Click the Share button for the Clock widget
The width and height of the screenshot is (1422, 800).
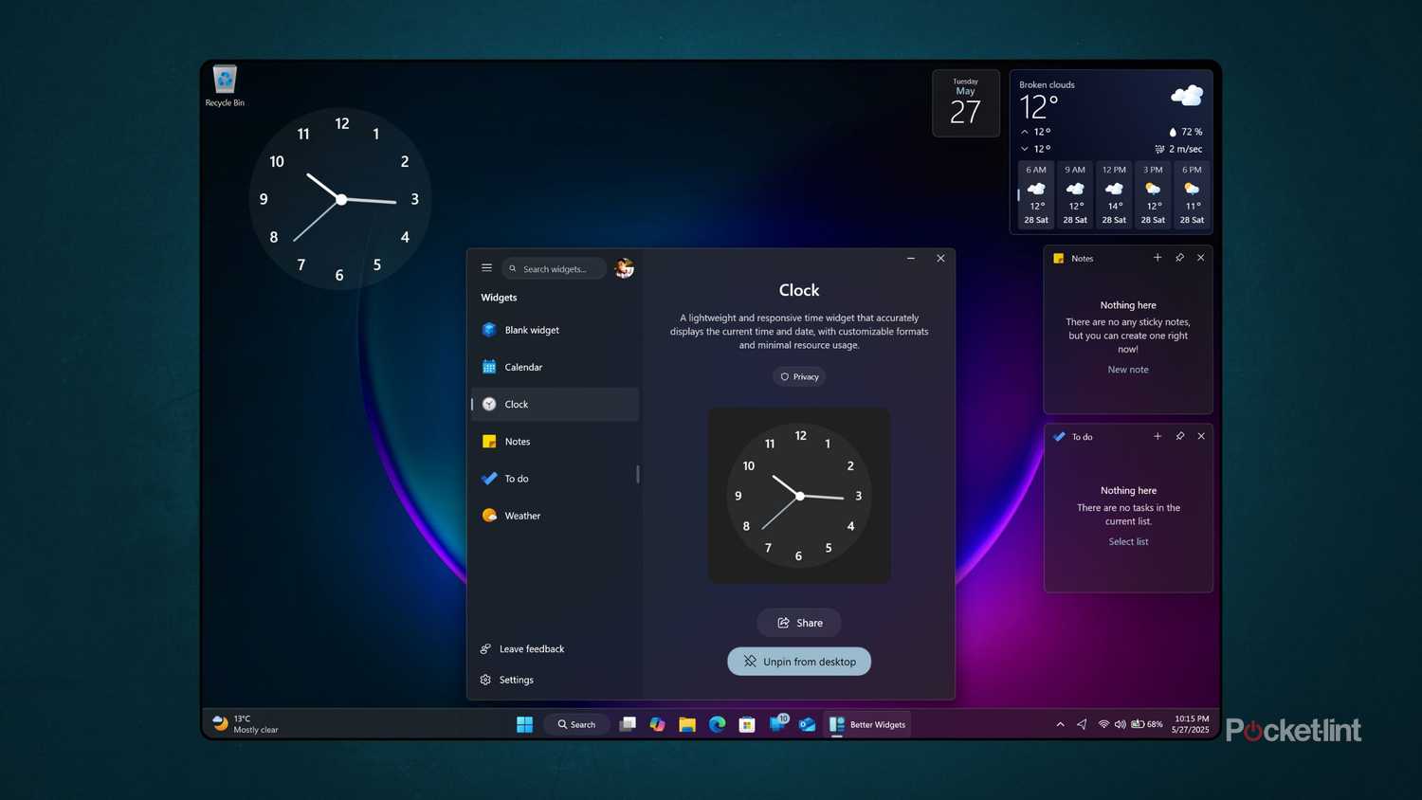798,623
